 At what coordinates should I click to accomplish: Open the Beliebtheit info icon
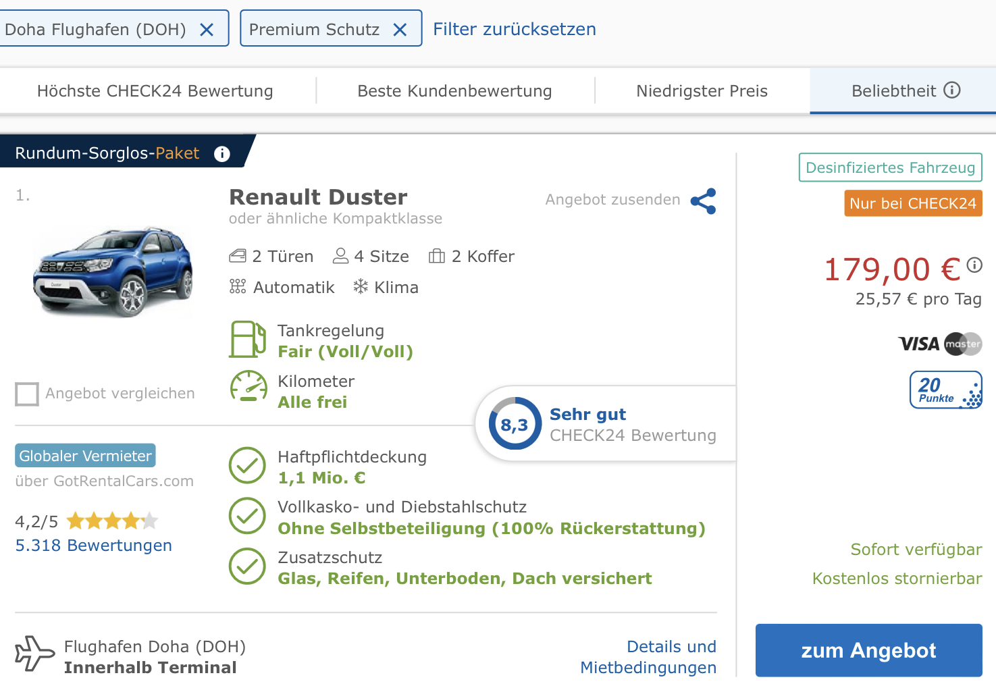point(952,90)
